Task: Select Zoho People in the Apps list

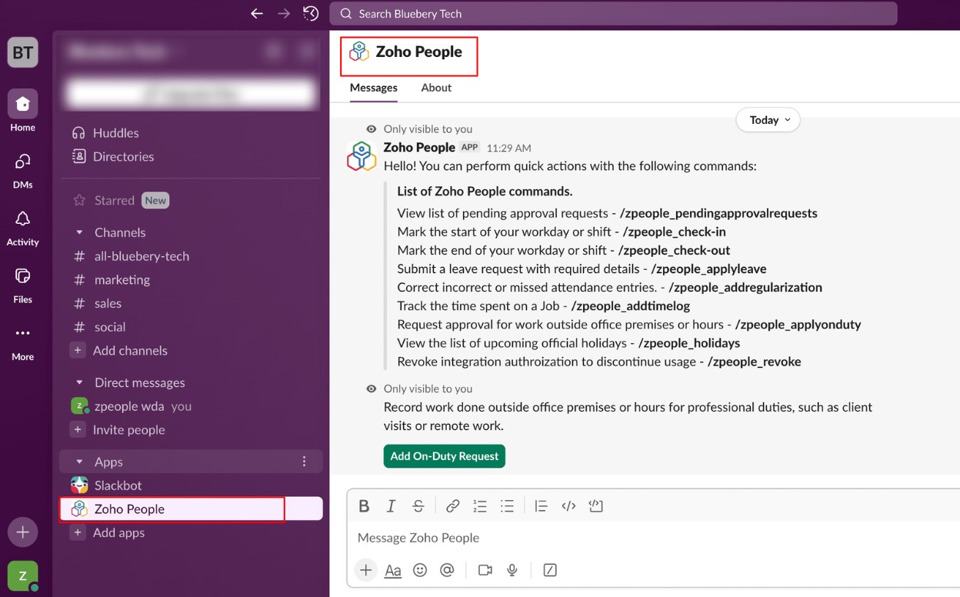Action: point(191,509)
